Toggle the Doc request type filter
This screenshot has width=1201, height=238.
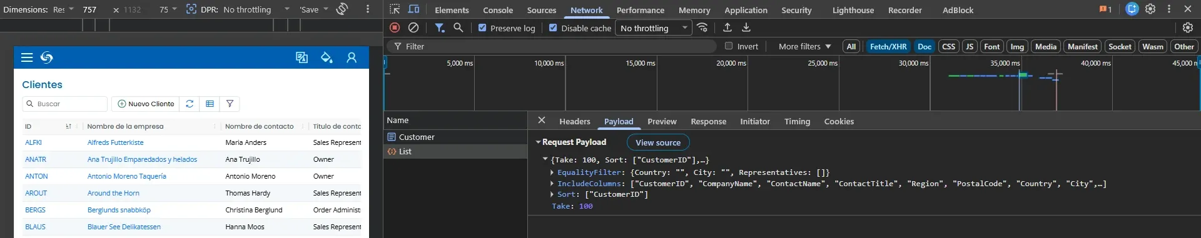click(x=925, y=46)
